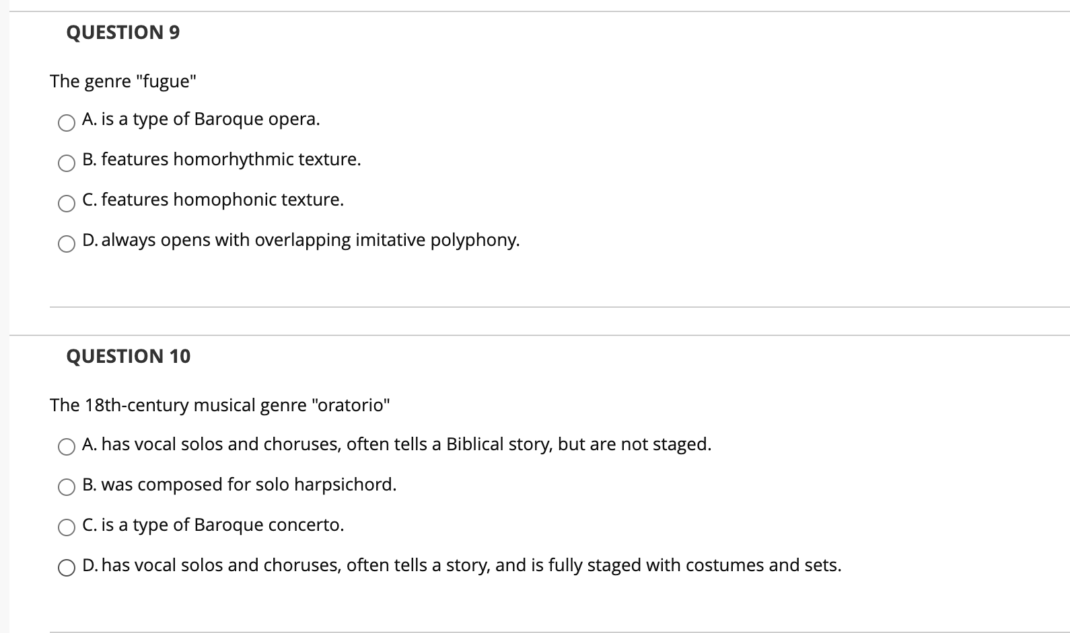Click the QUESTION 10 heading
The width and height of the screenshot is (1070, 633).
point(129,356)
